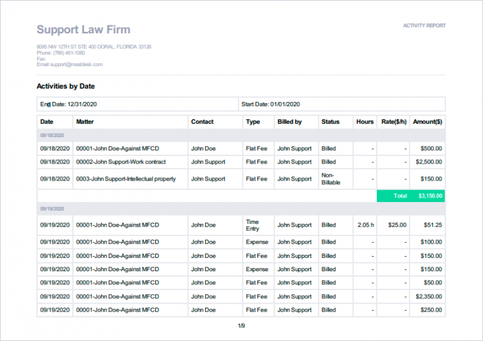Click the $250.00 amount
483x341 pixels.
point(431,310)
